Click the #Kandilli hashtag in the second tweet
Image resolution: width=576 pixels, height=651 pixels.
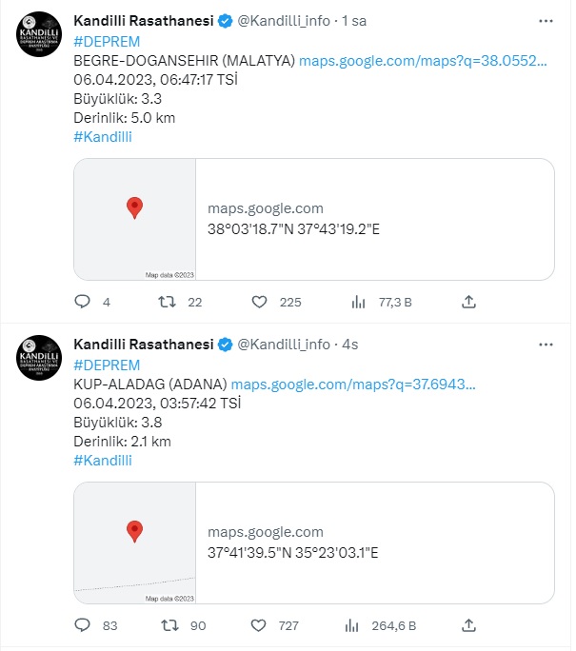[103, 460]
